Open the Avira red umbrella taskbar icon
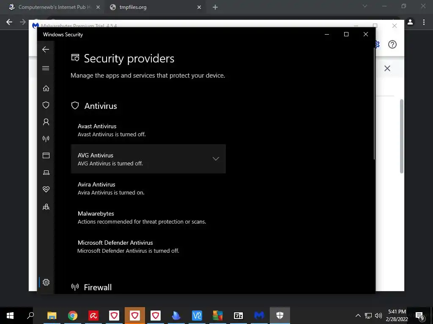The image size is (433, 324). [x=93, y=316]
